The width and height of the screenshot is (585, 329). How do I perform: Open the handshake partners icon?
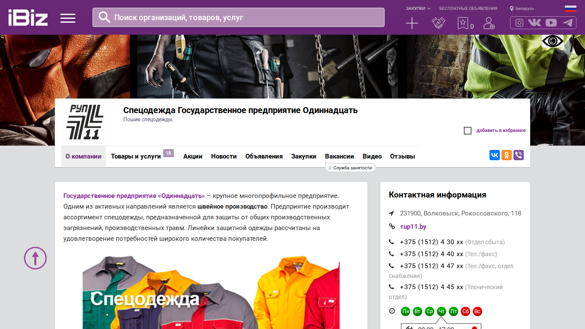438,23
